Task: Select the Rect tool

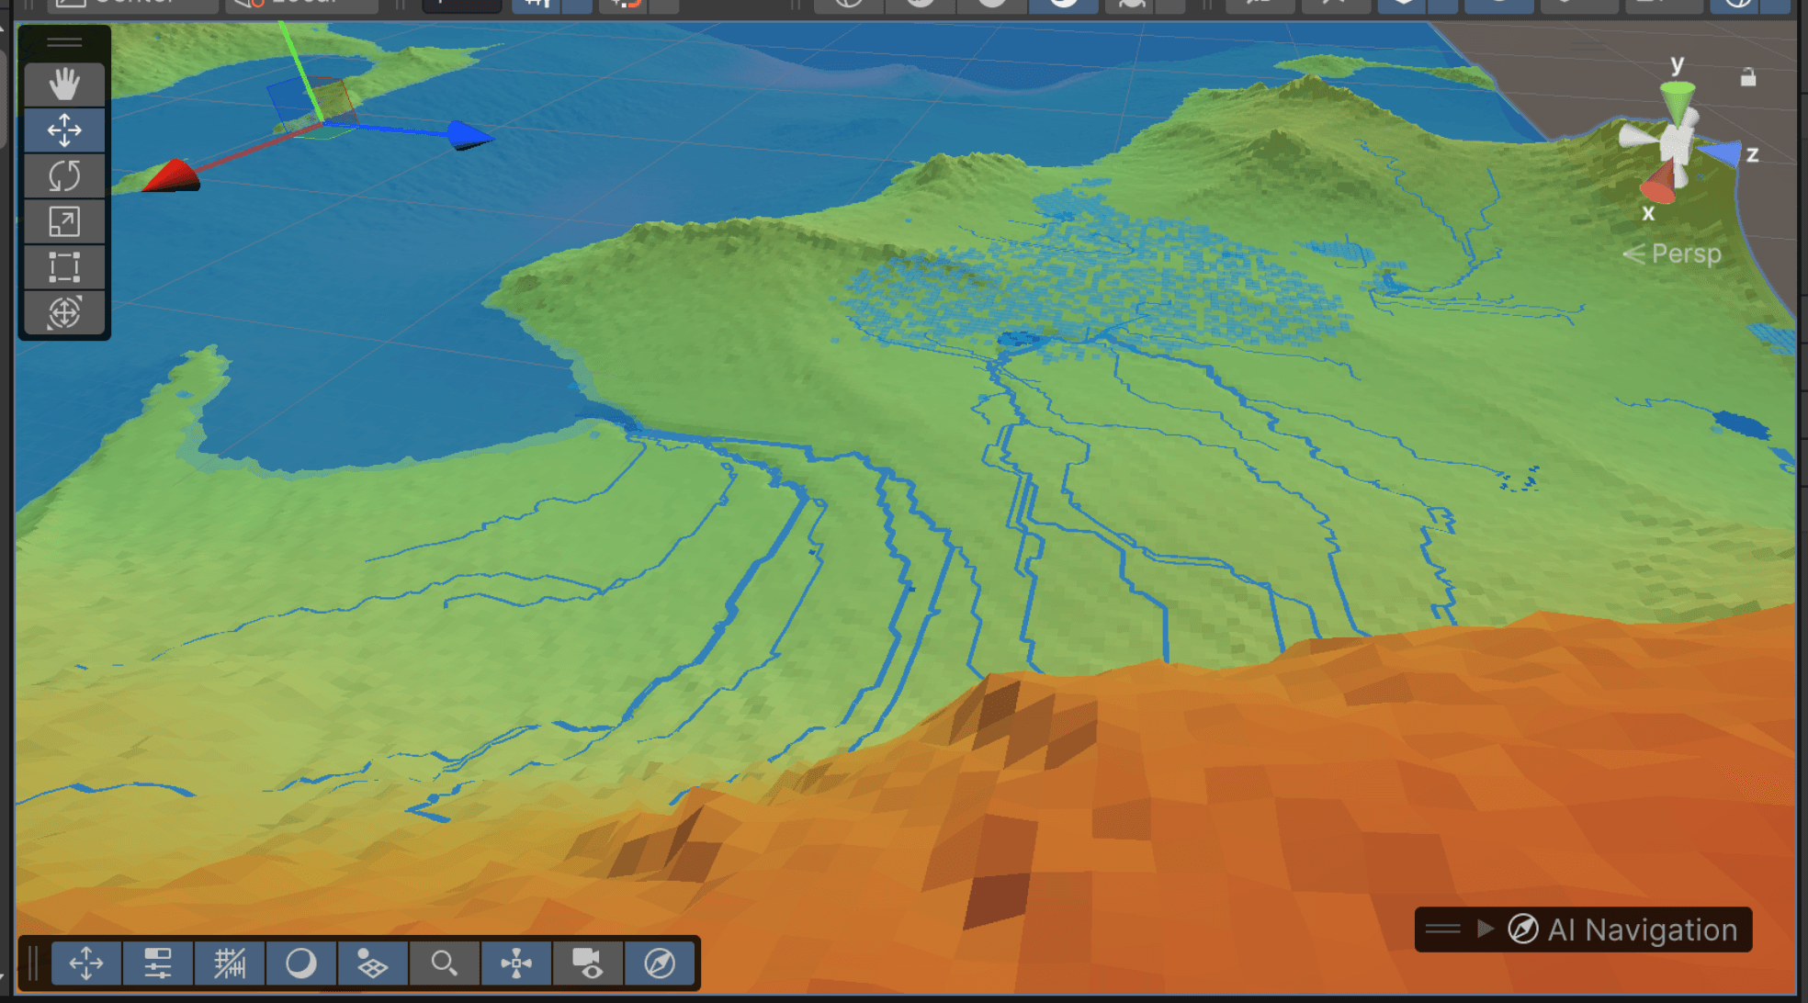Action: pyautogui.click(x=63, y=266)
